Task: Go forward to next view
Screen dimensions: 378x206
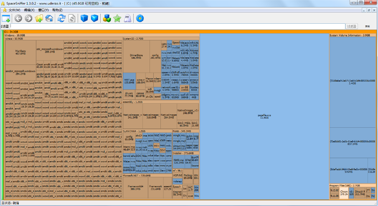Action: 28,18
